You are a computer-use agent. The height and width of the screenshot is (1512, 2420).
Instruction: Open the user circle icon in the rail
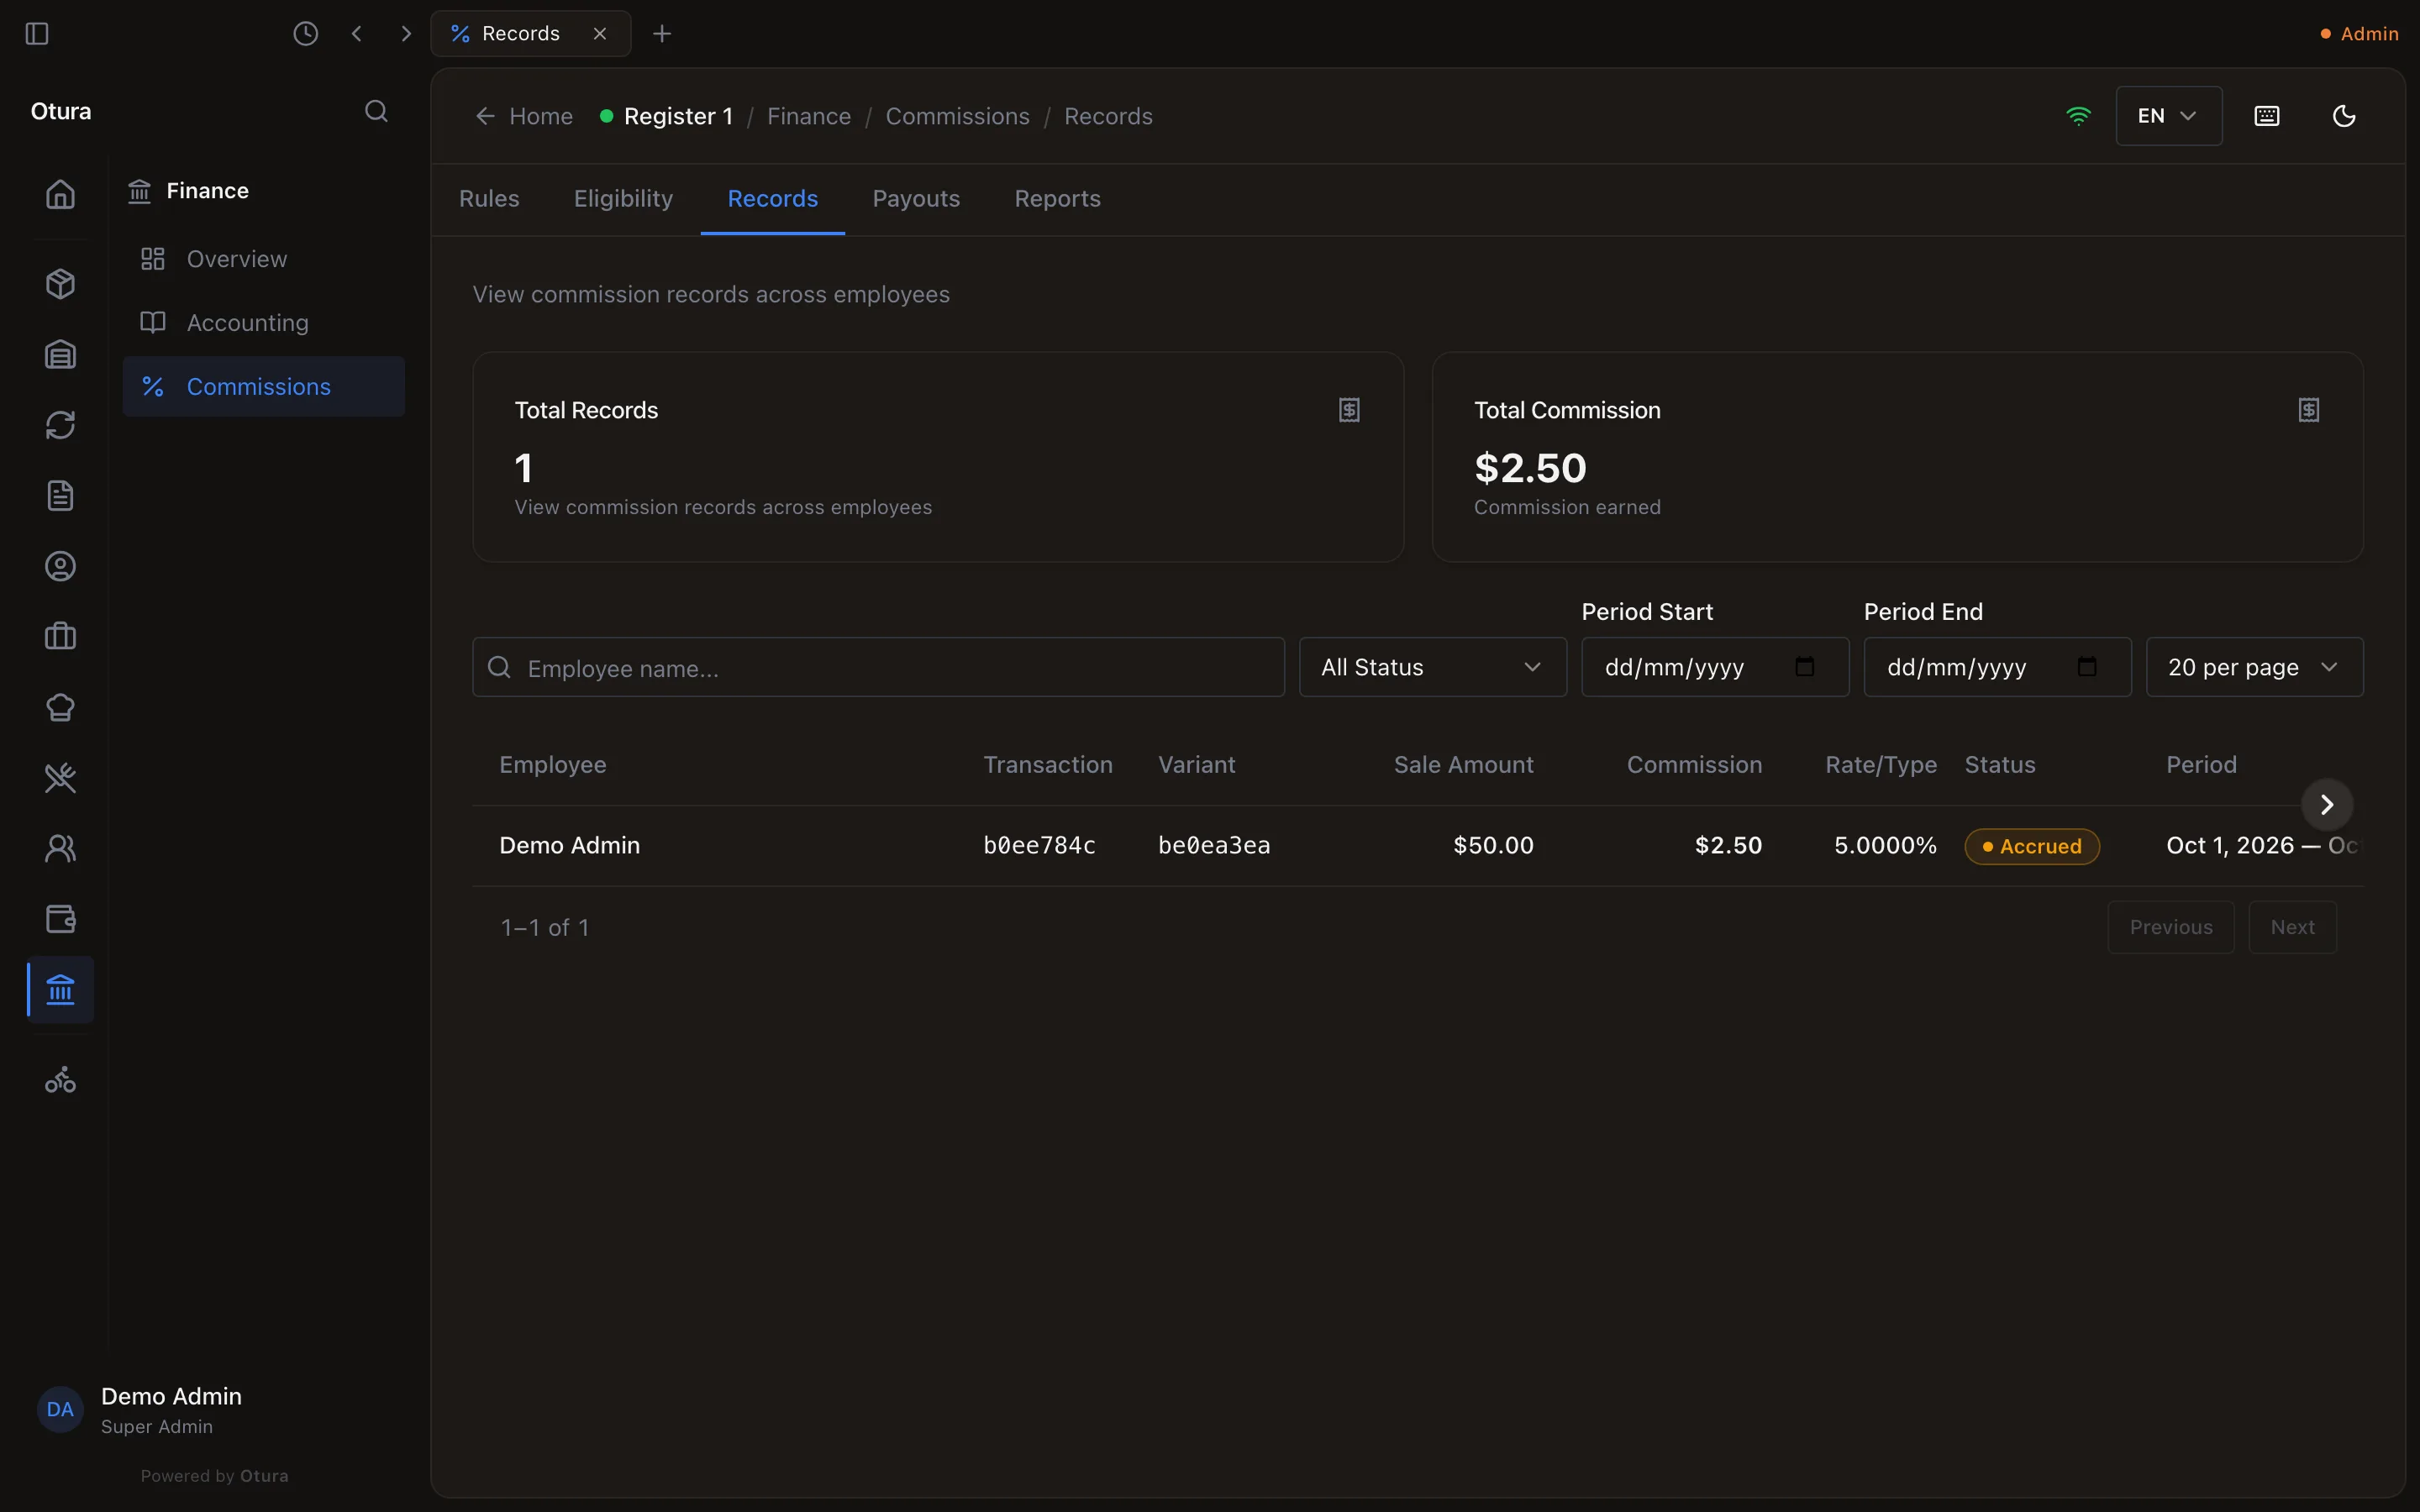(x=61, y=566)
